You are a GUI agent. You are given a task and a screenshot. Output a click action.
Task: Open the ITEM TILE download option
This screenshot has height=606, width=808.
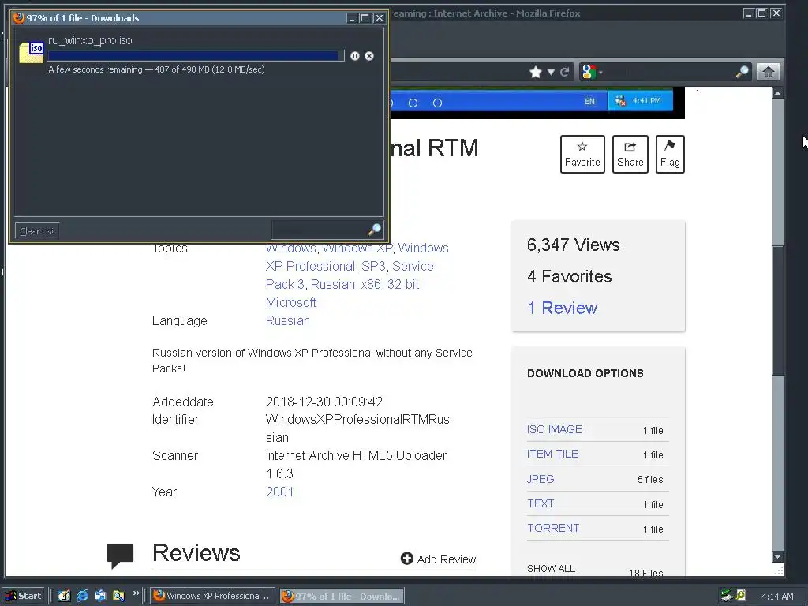click(x=552, y=454)
